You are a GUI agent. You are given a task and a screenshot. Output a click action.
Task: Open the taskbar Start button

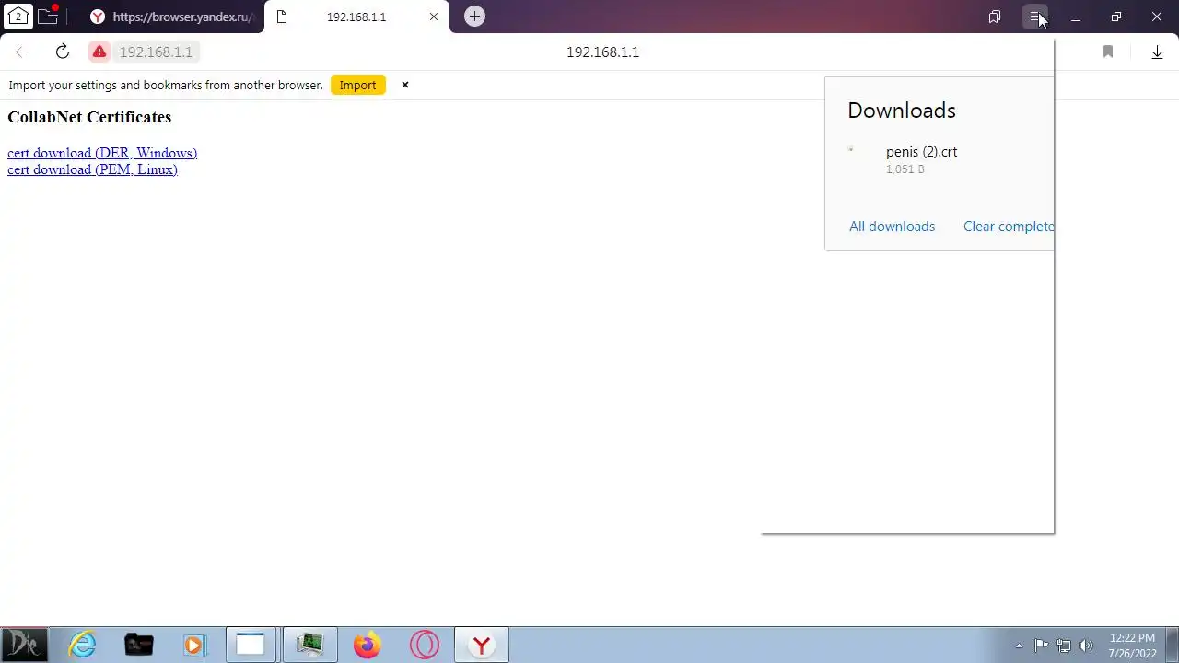(24, 645)
